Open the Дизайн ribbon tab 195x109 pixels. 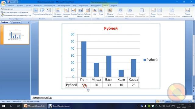(x=28, y=5)
